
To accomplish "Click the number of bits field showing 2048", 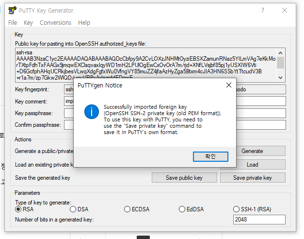I will click(x=259, y=220).
